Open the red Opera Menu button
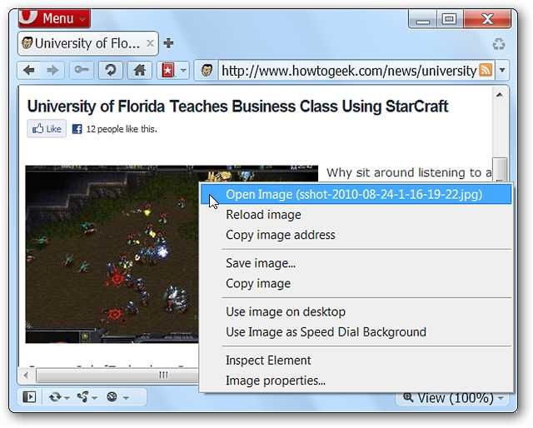 click(54, 18)
